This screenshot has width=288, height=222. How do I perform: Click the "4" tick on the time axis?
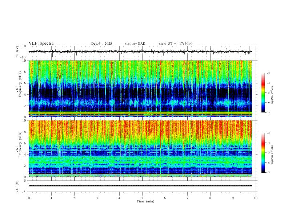point(119,198)
